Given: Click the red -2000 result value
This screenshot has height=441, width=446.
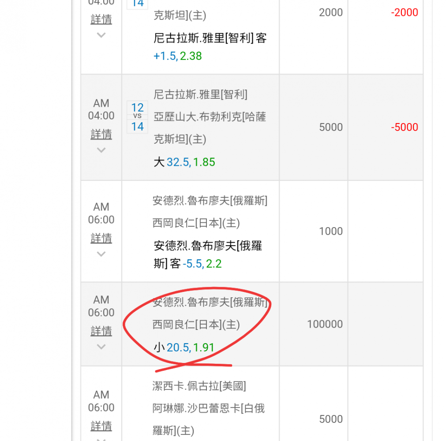Looking at the screenshot, I should (404, 12).
